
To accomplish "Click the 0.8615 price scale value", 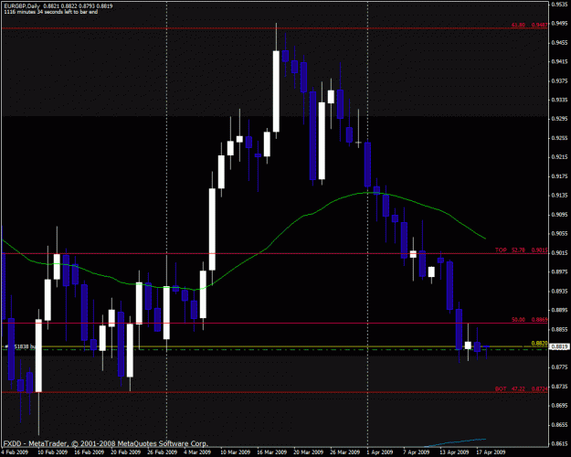I will pyautogui.click(x=560, y=443).
